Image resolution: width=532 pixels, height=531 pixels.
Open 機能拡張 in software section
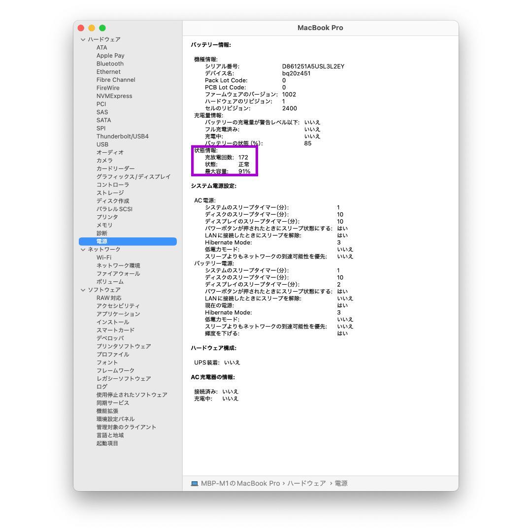tap(107, 411)
